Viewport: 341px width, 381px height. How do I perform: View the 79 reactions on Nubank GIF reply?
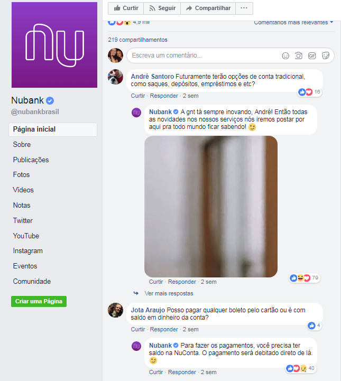305,278
